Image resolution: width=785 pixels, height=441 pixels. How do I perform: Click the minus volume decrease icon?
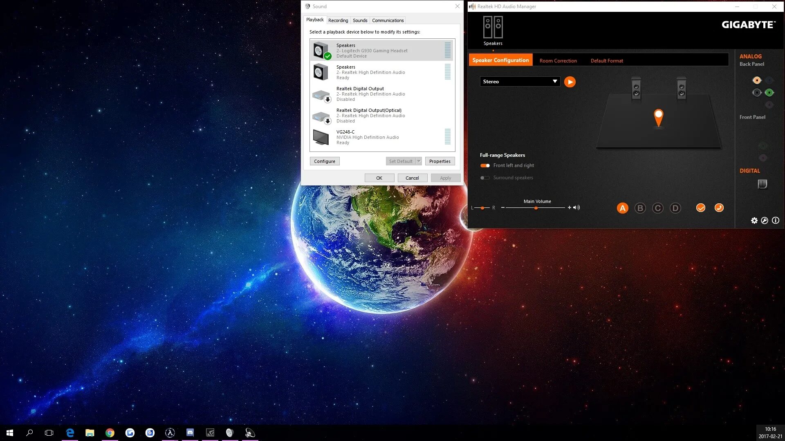[x=502, y=207]
